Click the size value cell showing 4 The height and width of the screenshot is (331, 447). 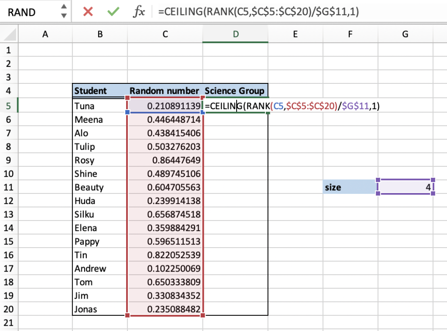tap(405, 187)
